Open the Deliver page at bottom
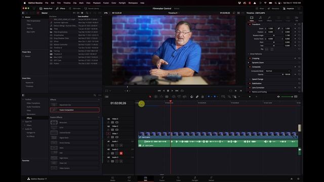This screenshot has width=324, height=182. pyautogui.click(x=211, y=178)
